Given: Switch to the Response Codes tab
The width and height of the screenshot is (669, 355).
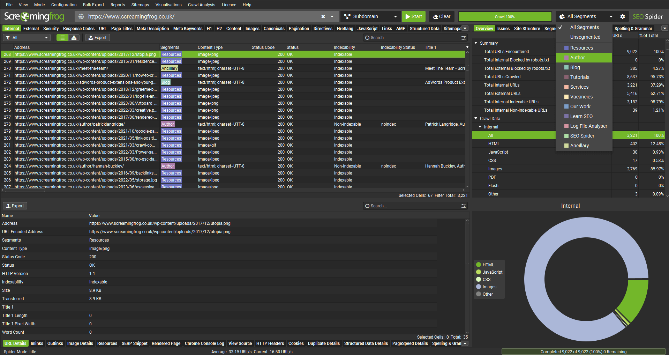Looking at the screenshot, I should (78, 29).
